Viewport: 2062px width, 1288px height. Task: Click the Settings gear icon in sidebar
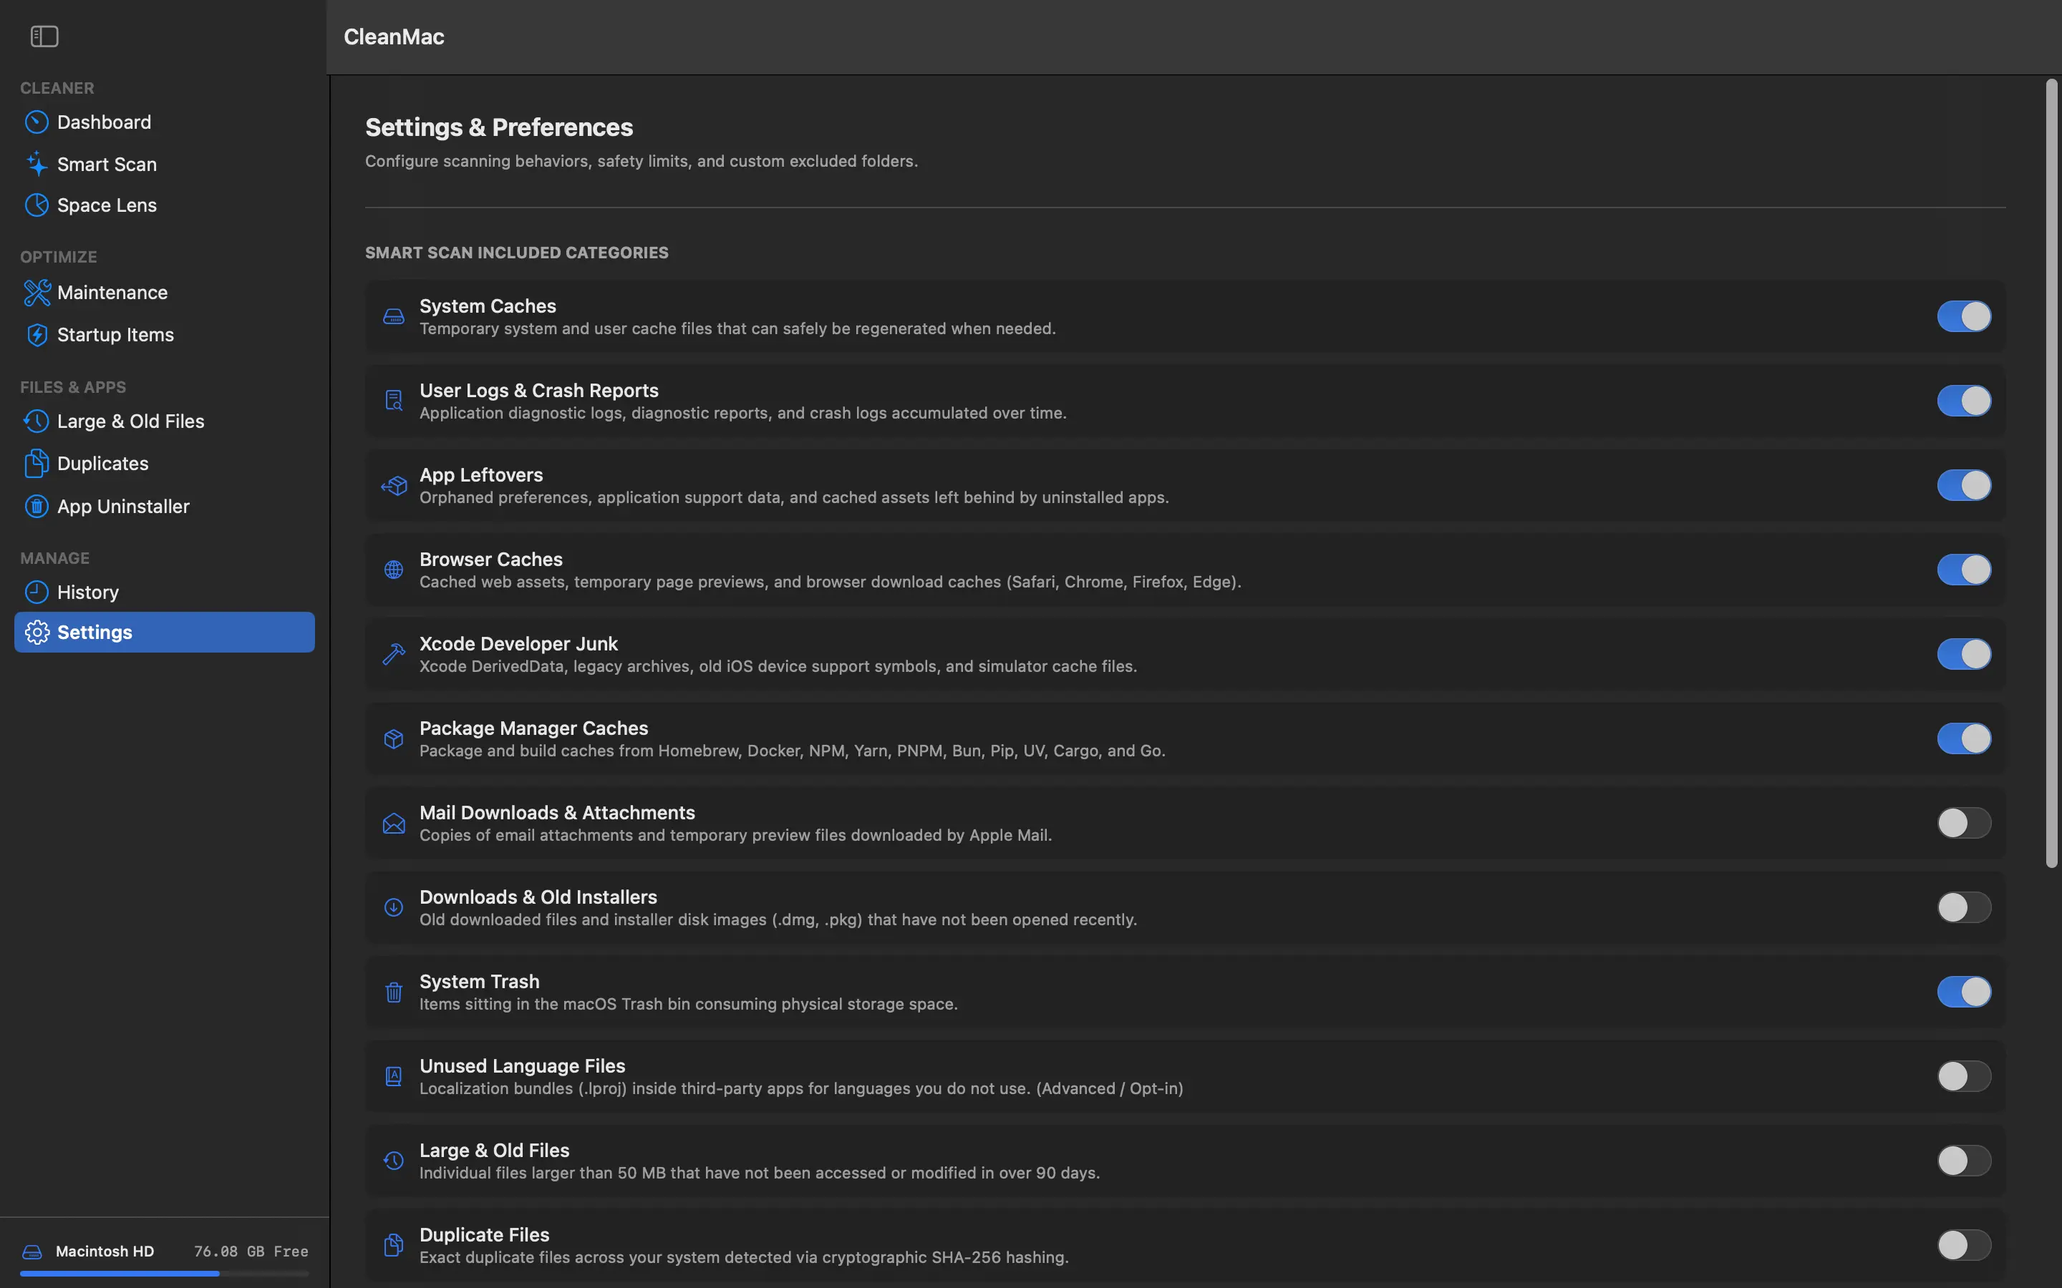pos(37,632)
